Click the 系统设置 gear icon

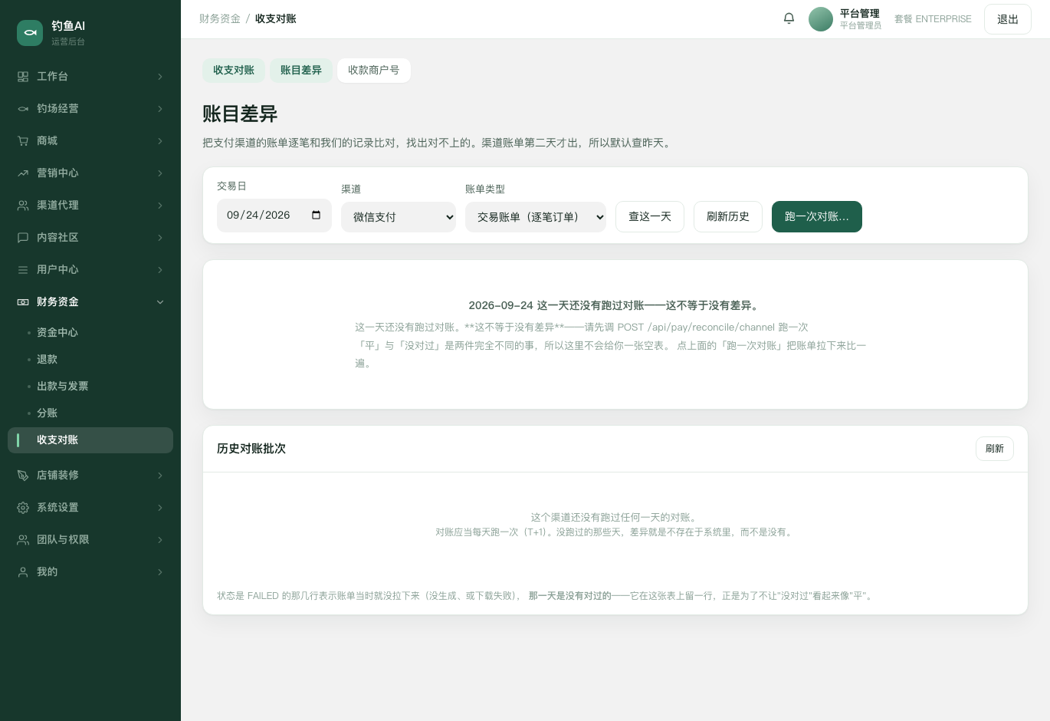point(23,508)
